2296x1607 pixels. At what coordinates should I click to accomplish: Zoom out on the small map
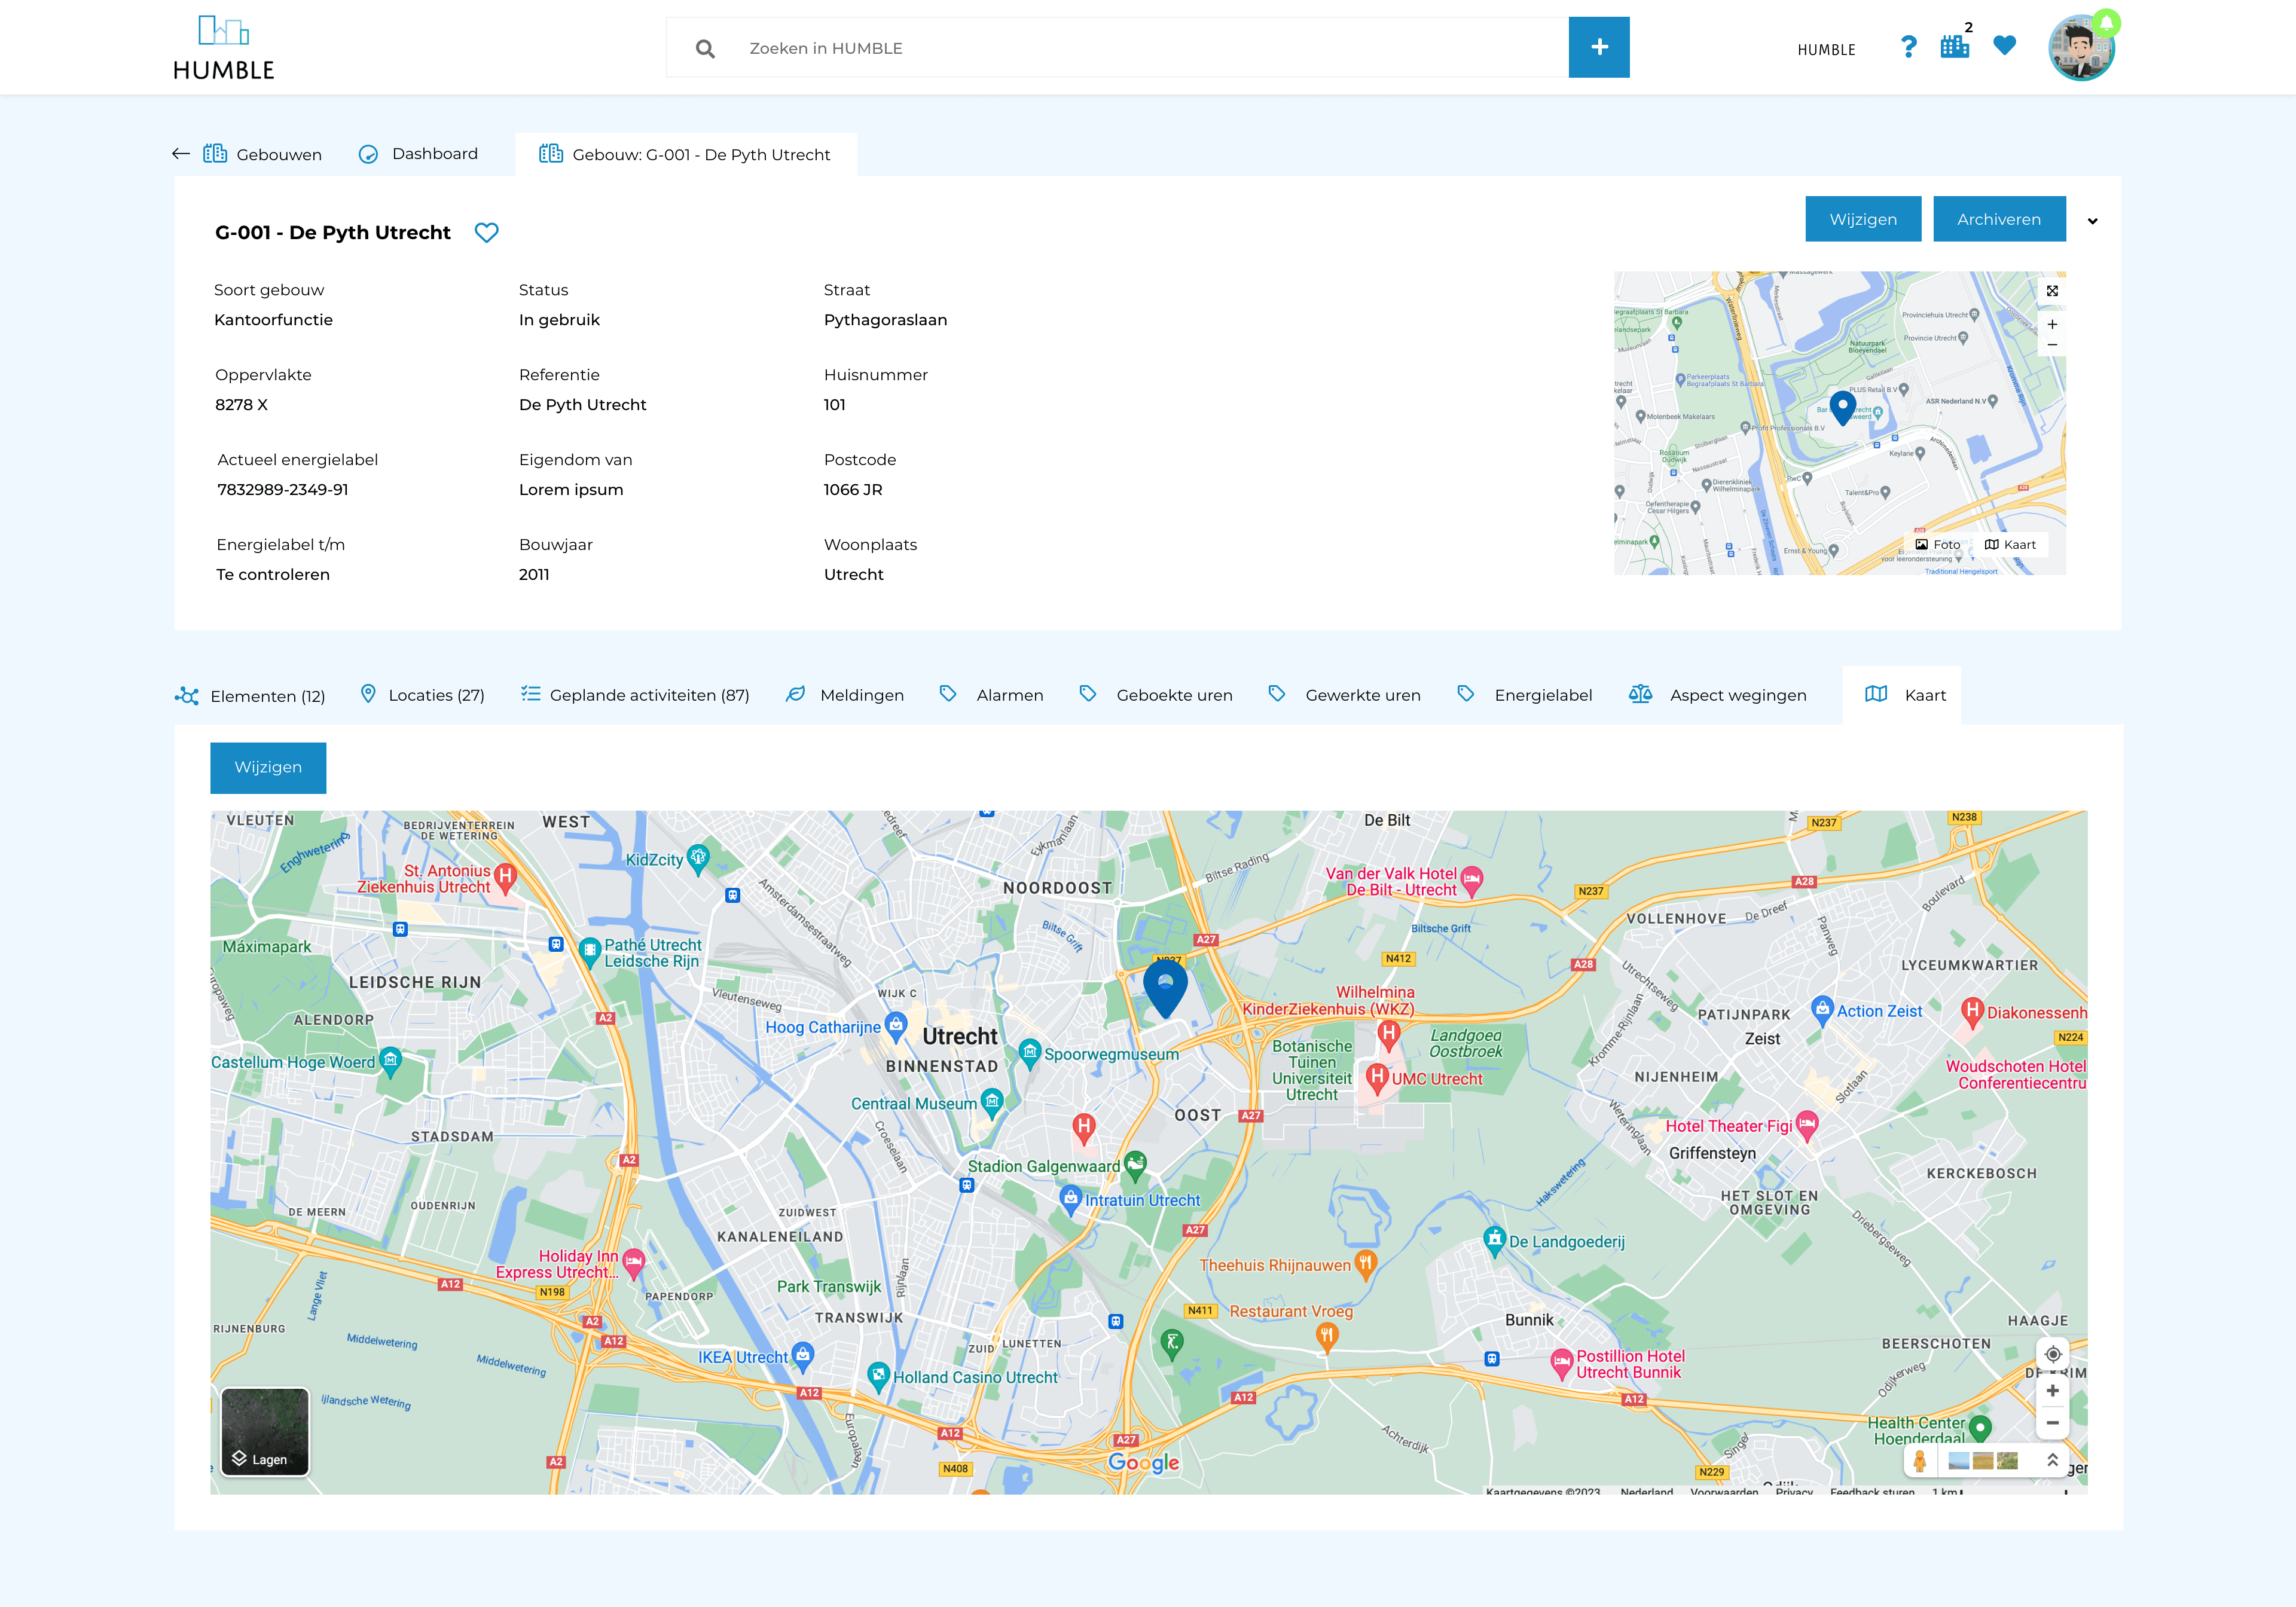[x=2052, y=345]
